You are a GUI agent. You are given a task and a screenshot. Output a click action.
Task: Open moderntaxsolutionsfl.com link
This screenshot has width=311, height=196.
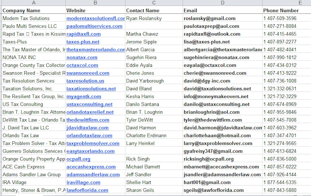click(x=96, y=18)
